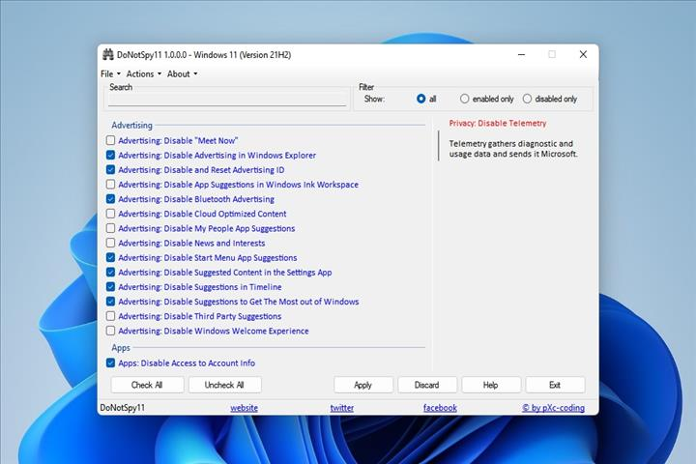Select the 'all' filter radio button
This screenshot has width=696, height=464.
click(420, 99)
